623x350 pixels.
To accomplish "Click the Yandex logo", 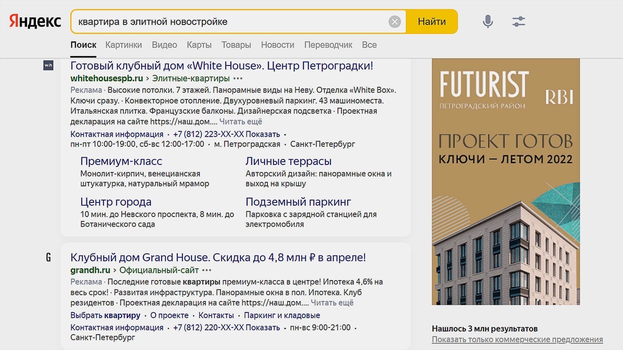I will pos(35,21).
